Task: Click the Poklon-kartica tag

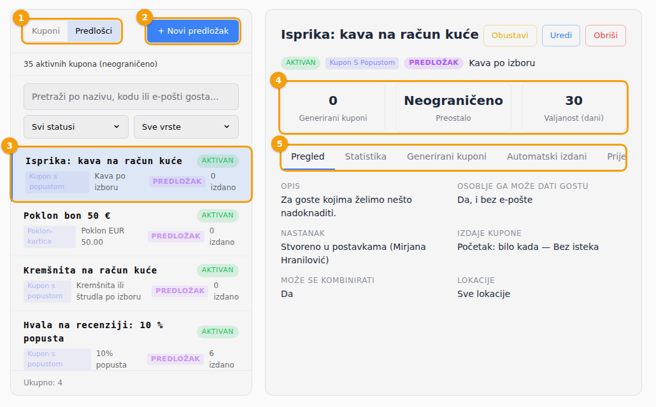Action: coord(50,236)
